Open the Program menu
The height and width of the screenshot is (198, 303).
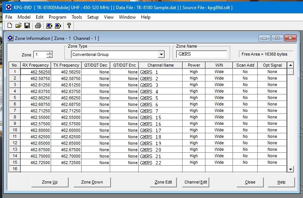[57, 17]
